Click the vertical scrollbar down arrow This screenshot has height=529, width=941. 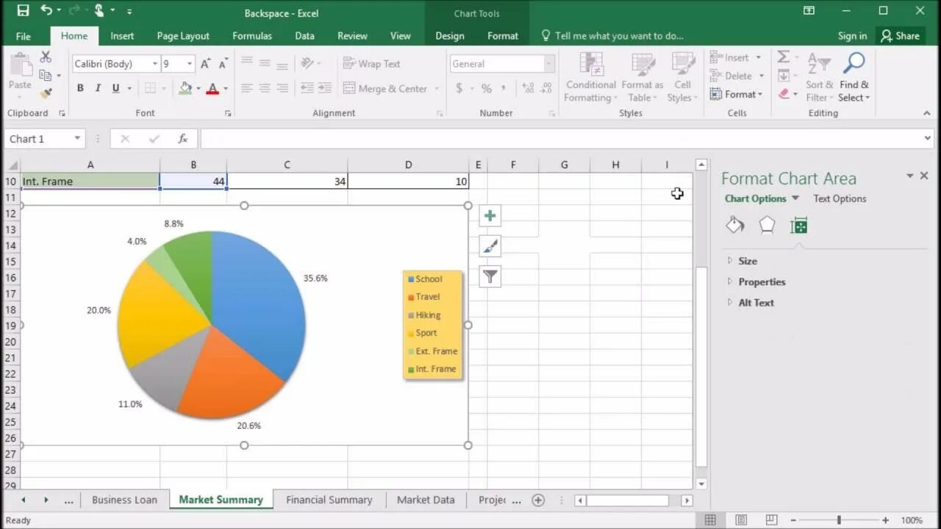[701, 484]
